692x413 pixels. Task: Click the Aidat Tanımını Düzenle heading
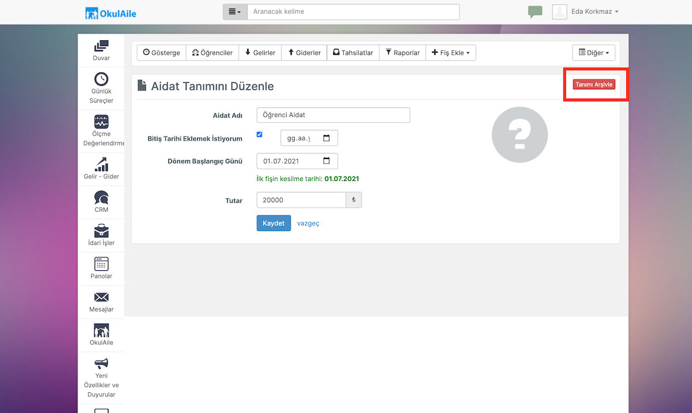point(212,86)
